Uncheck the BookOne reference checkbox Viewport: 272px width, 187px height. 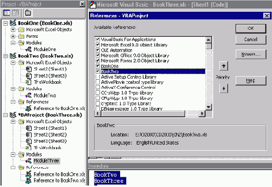[98, 66]
